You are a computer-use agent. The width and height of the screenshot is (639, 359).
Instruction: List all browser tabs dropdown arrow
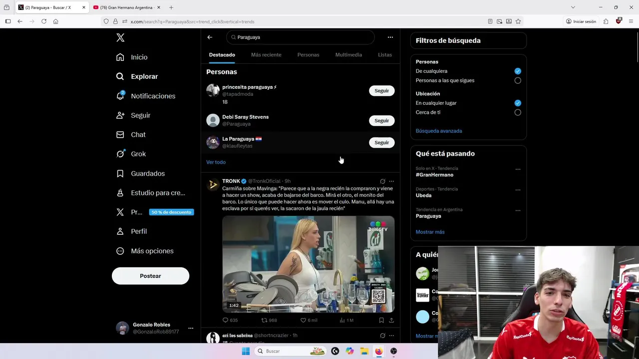pos(573,7)
